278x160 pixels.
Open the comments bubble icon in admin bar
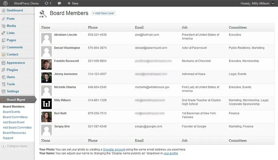59,3
